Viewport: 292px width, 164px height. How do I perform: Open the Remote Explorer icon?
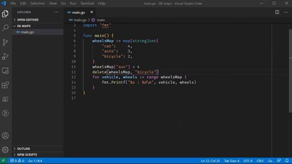click(x=5, y=71)
